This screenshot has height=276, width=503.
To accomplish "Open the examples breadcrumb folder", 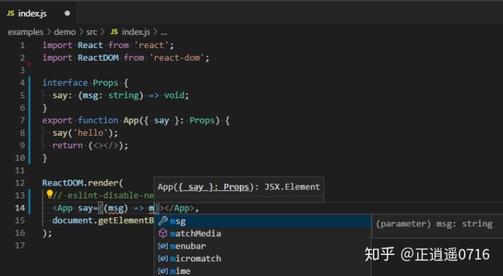I will 25,32.
